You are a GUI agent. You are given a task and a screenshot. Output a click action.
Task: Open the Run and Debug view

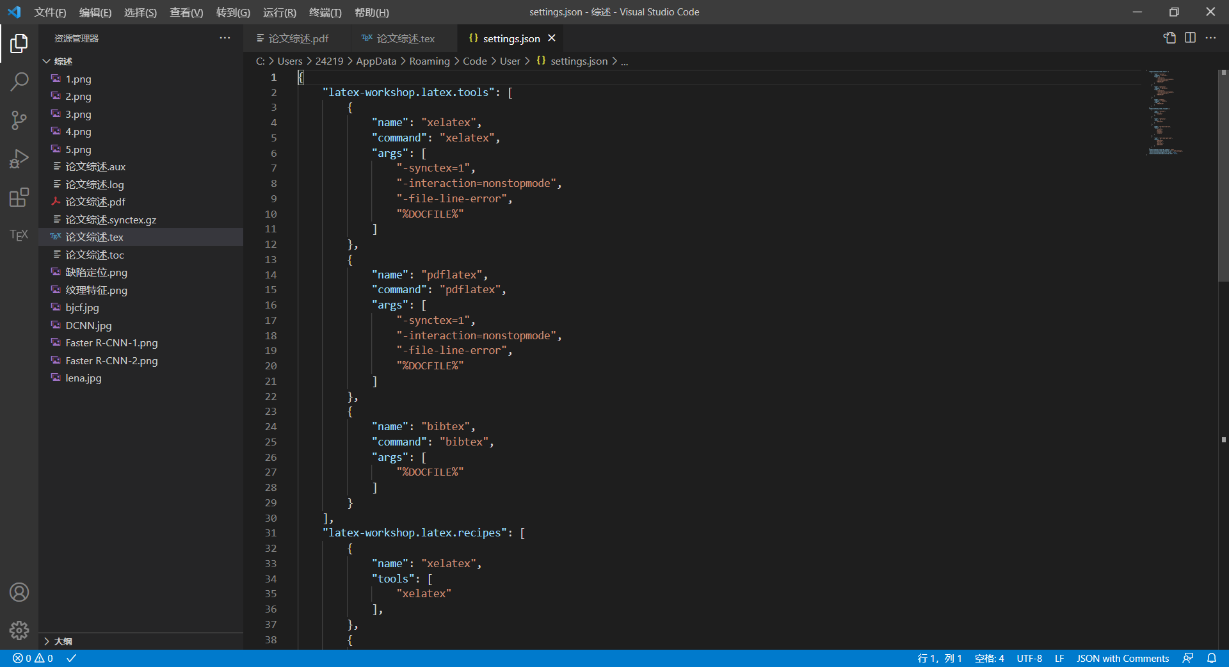pos(19,159)
